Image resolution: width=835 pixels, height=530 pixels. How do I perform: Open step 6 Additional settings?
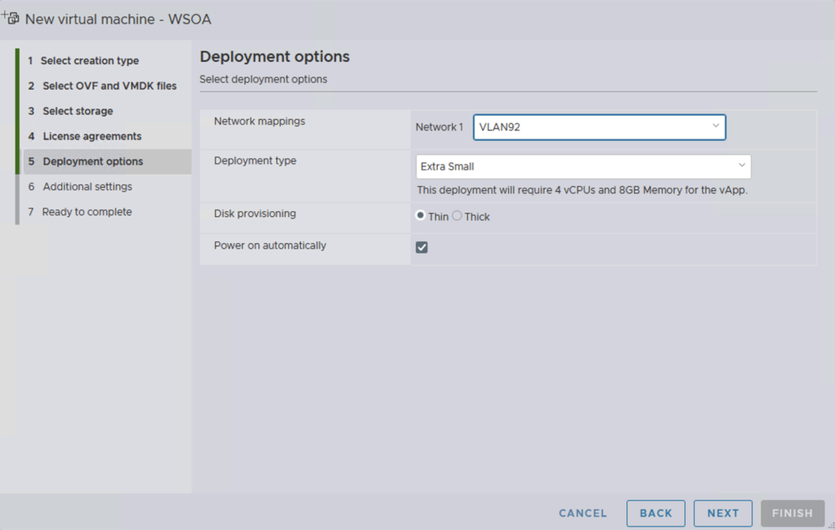click(87, 187)
